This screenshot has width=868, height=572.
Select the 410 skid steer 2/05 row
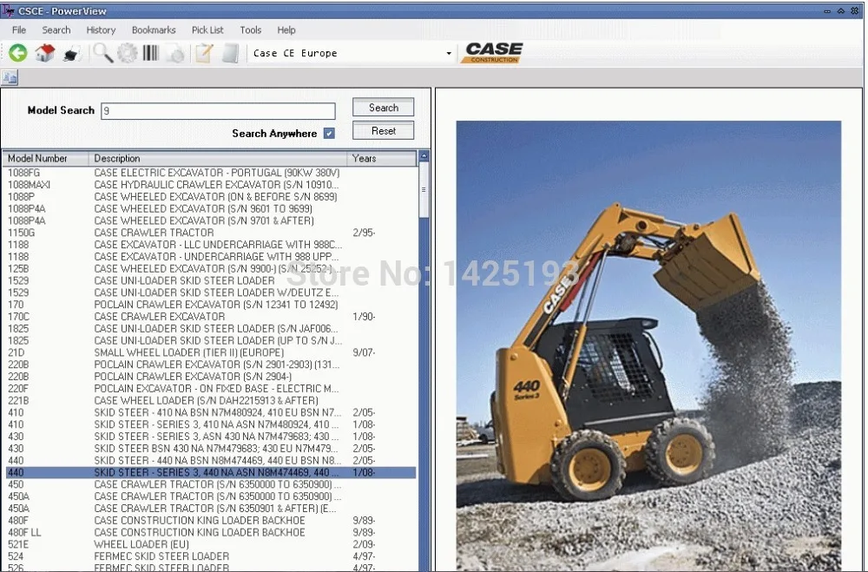[x=210, y=412]
